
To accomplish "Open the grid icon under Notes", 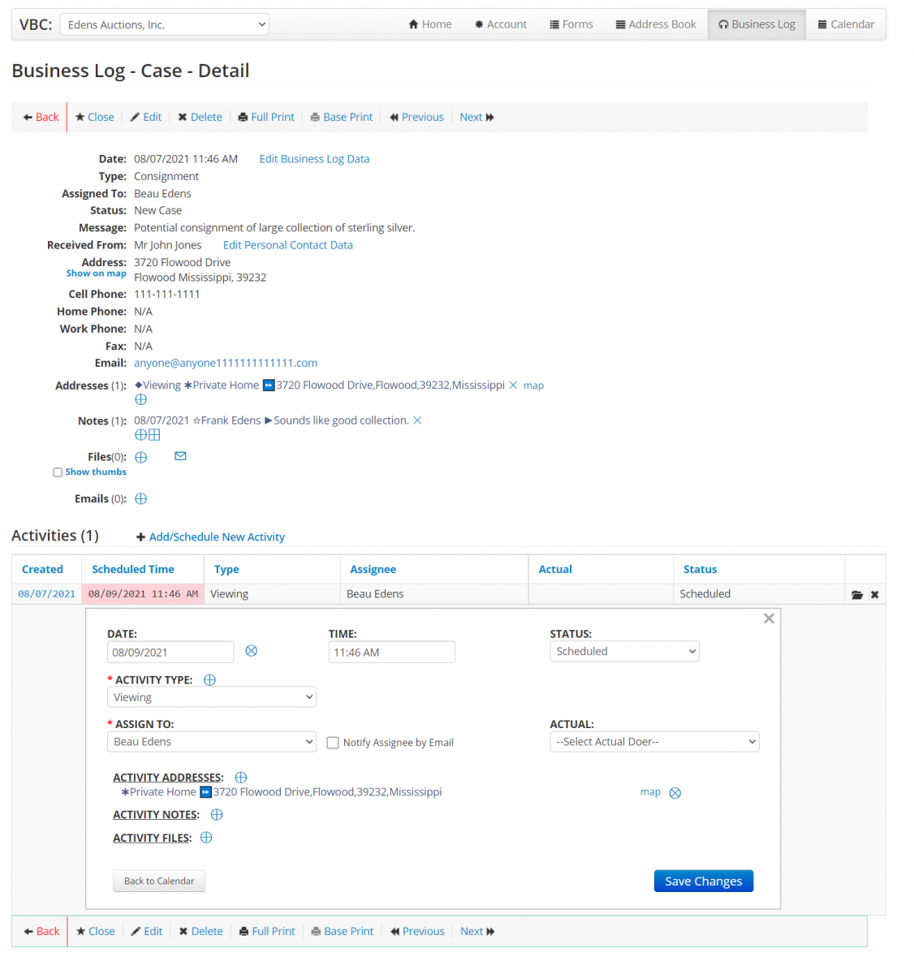I will pos(154,434).
